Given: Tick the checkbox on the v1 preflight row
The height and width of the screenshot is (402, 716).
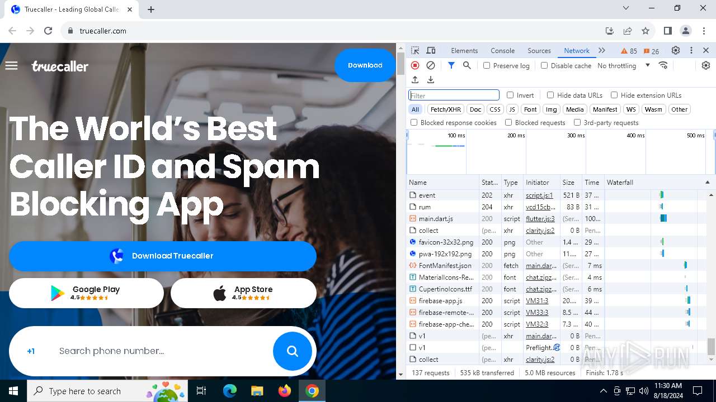Looking at the screenshot, I should [413, 347].
